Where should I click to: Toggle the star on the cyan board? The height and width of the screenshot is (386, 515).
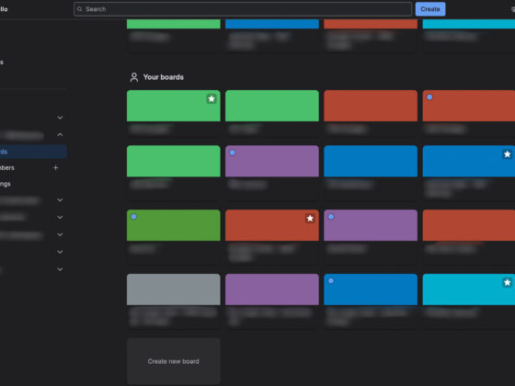point(507,283)
